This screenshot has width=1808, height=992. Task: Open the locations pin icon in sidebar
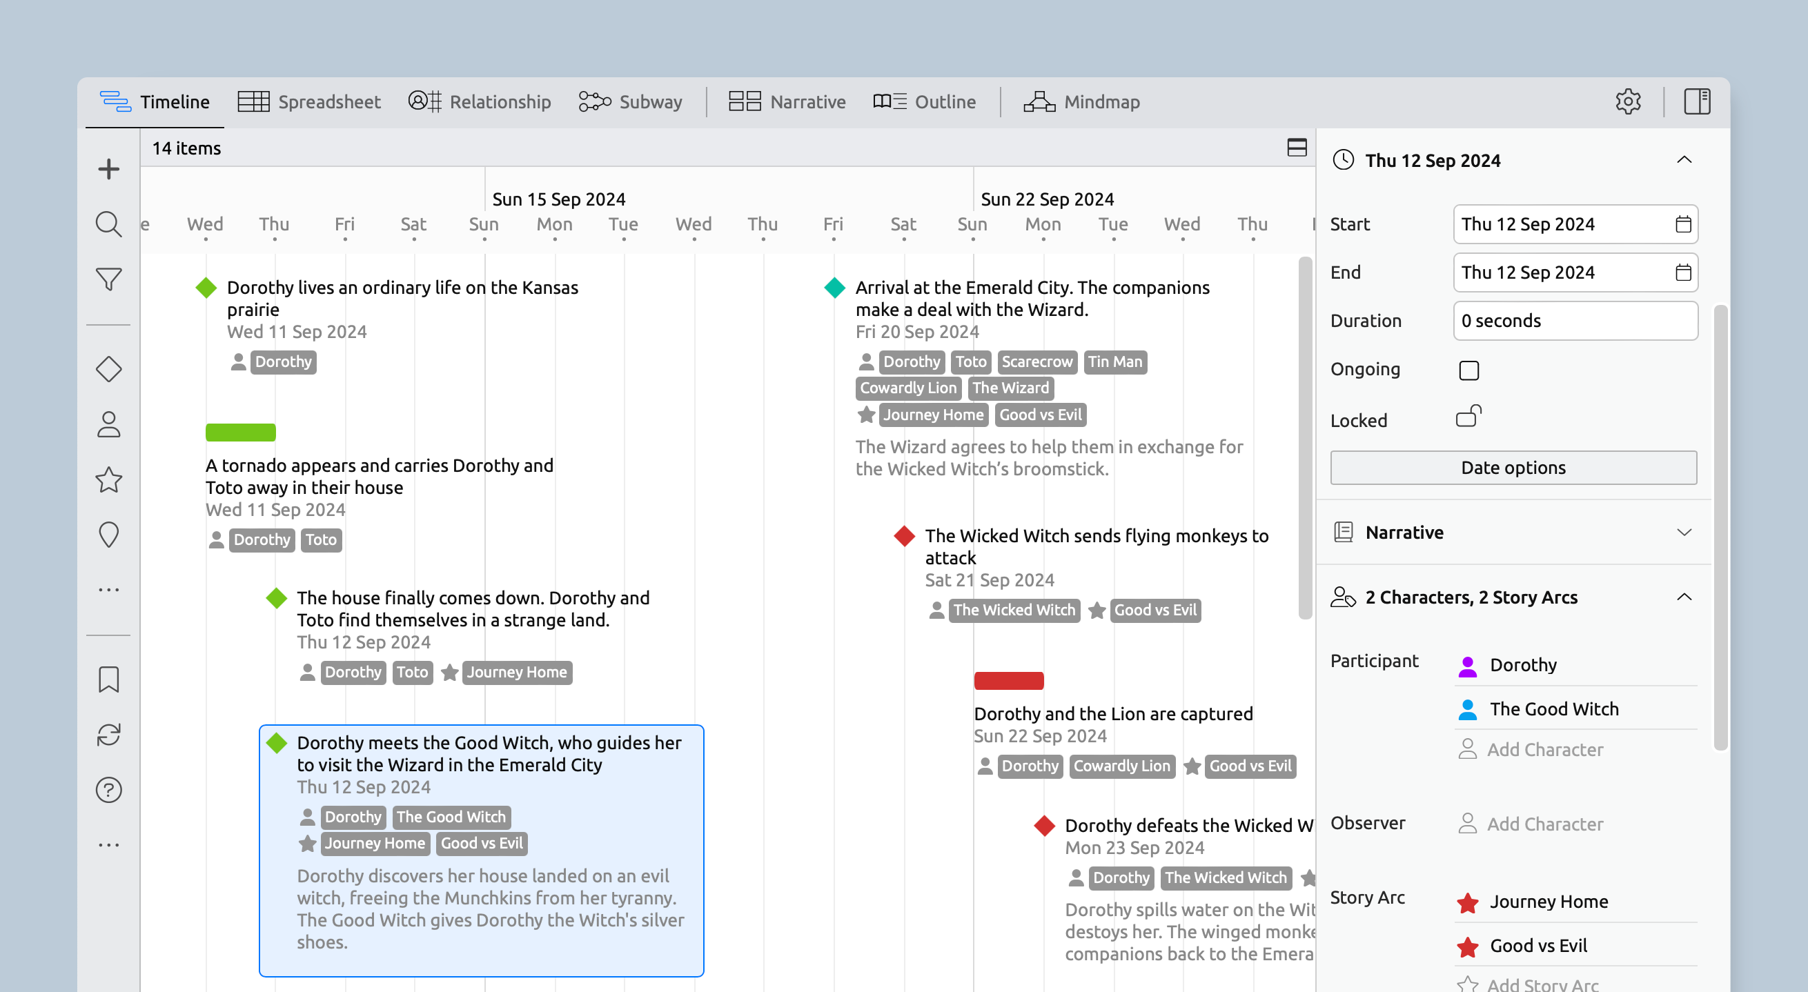109,535
